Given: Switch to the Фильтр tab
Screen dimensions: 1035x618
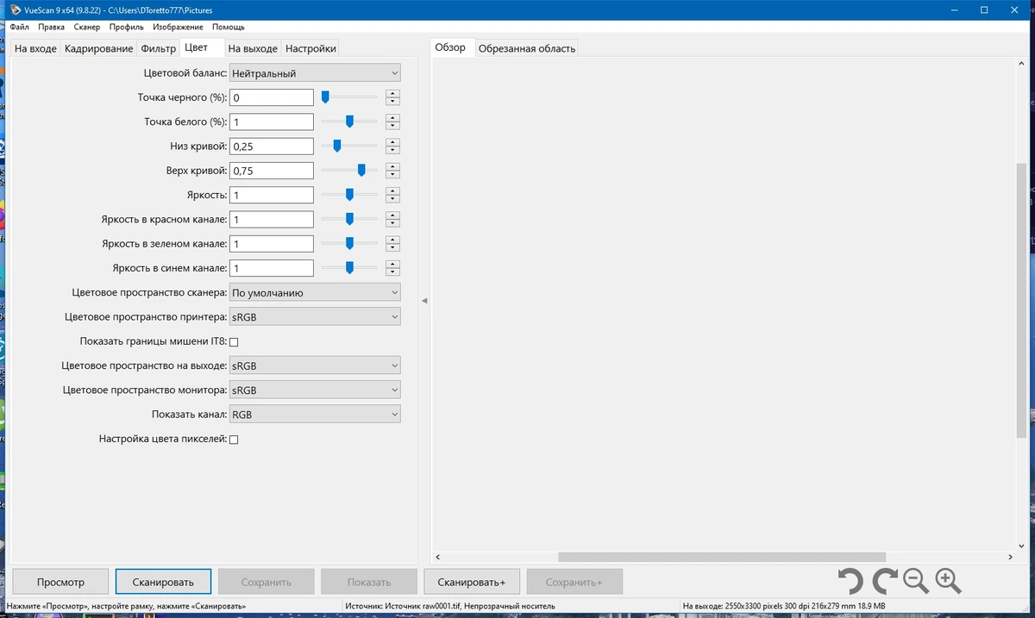Looking at the screenshot, I should click(x=159, y=48).
